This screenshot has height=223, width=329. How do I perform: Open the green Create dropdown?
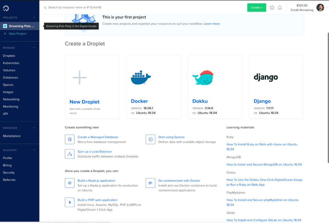tap(257, 8)
